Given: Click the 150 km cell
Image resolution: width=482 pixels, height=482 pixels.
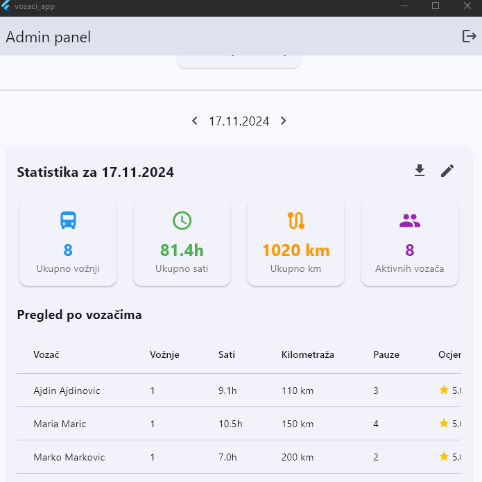Looking at the screenshot, I should point(298,424).
